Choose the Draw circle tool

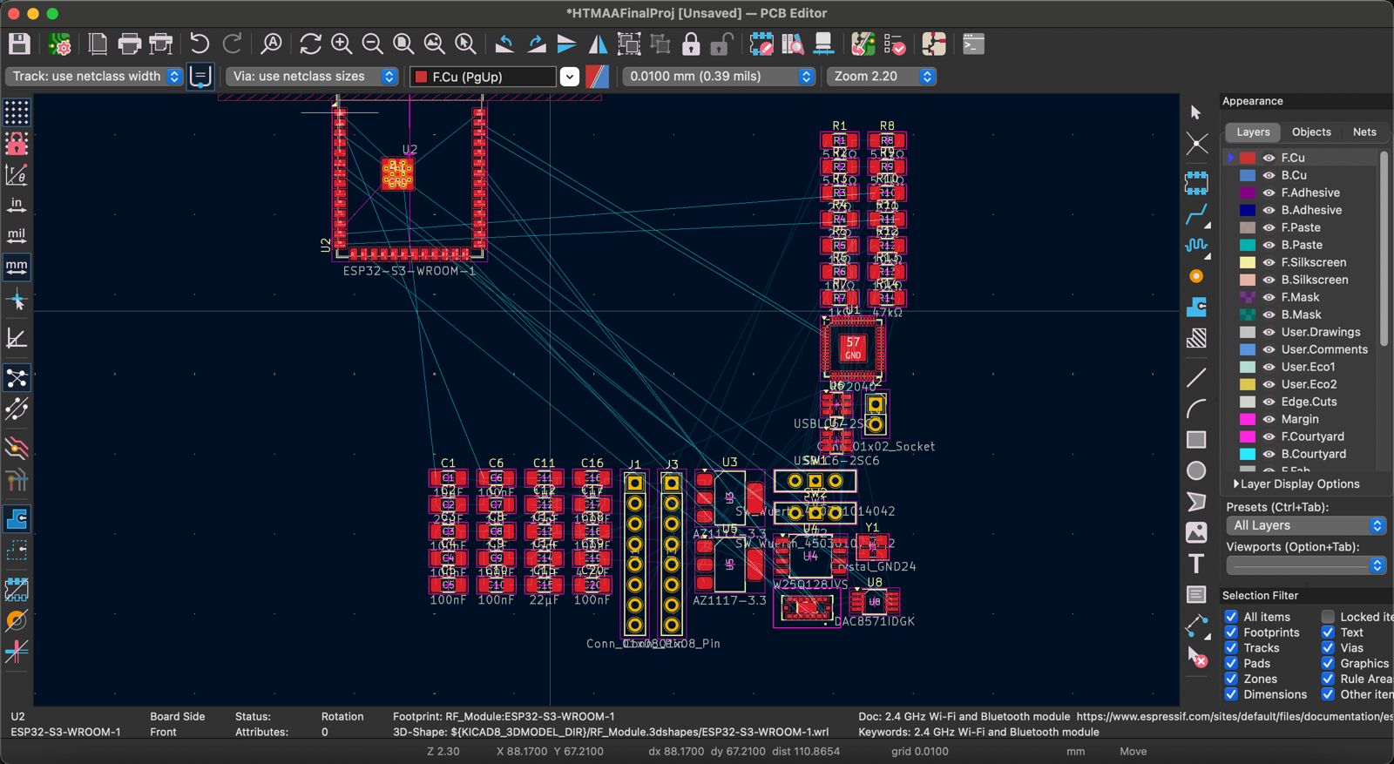point(1196,471)
